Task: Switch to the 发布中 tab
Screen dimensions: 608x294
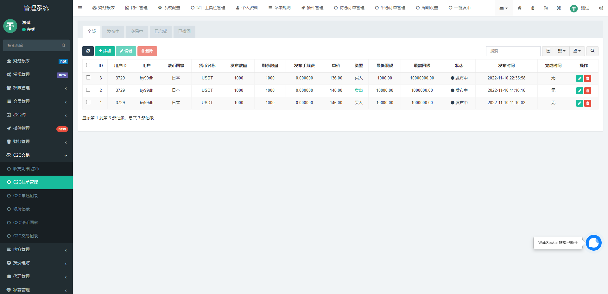Action: (x=113, y=32)
